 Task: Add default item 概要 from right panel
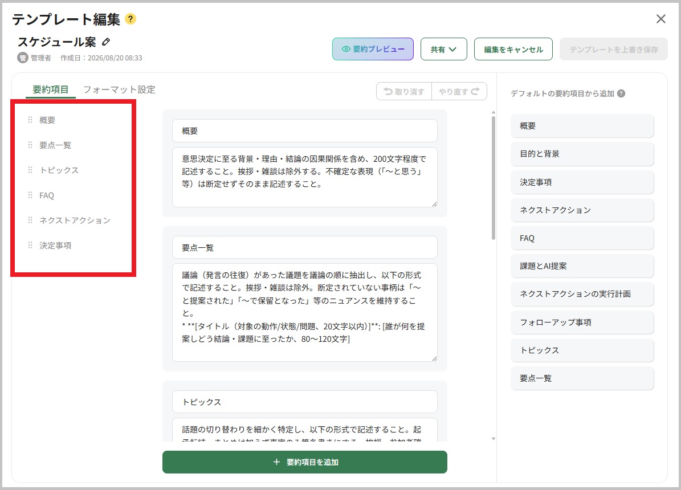pos(582,126)
